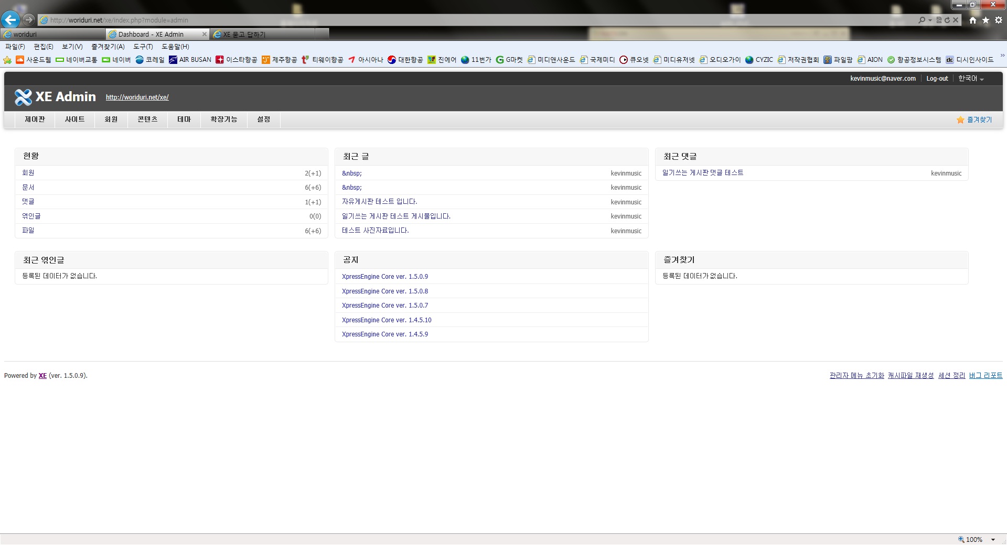The width and height of the screenshot is (1007, 545).
Task: Click the back navigation arrow
Action: tap(10, 20)
